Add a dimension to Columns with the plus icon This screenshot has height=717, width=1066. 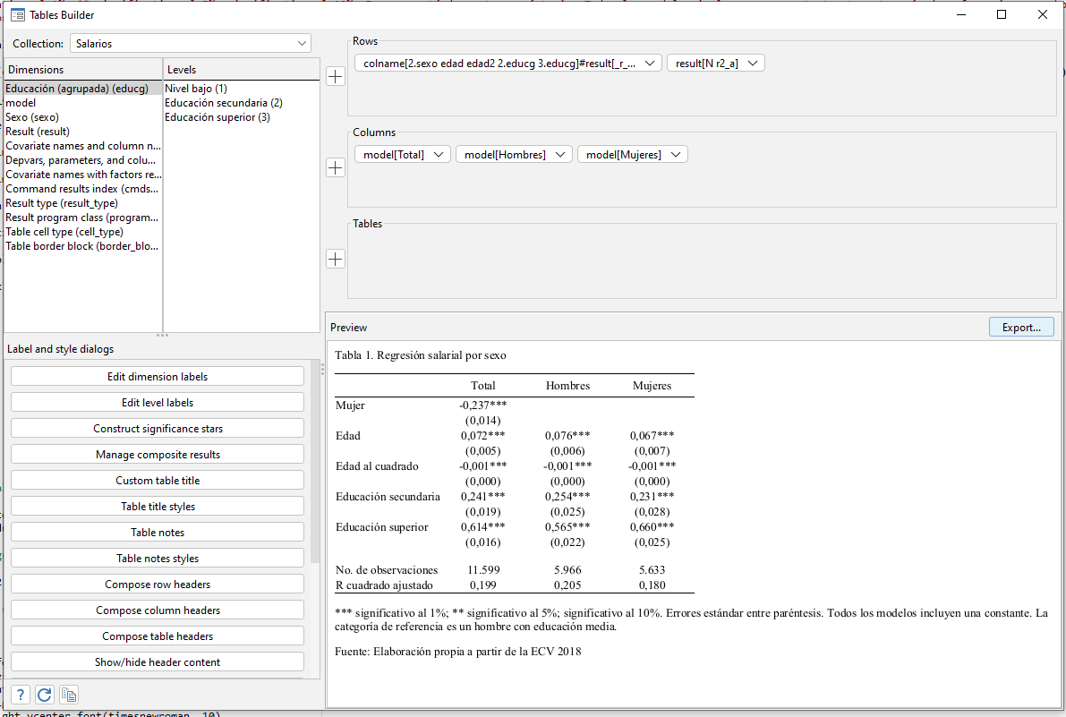[335, 167]
